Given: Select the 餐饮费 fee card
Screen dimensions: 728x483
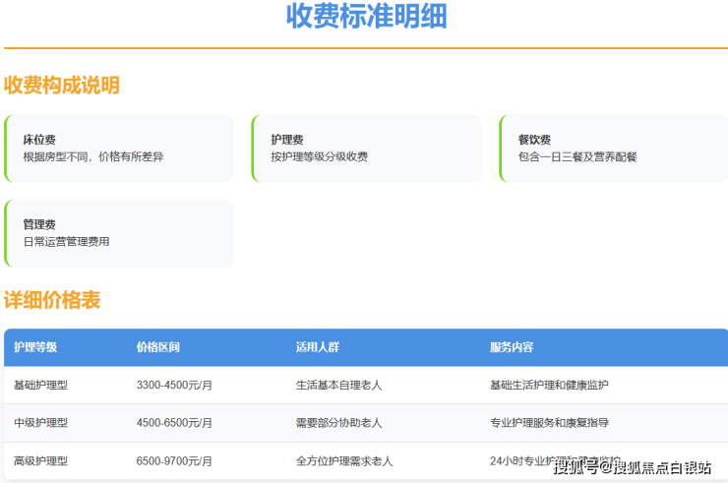Looking at the screenshot, I should click(x=613, y=149).
